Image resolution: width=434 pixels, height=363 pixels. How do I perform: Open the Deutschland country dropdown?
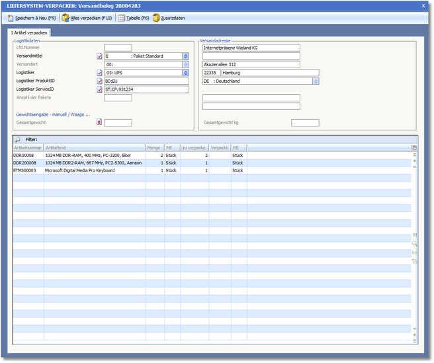coord(316,81)
